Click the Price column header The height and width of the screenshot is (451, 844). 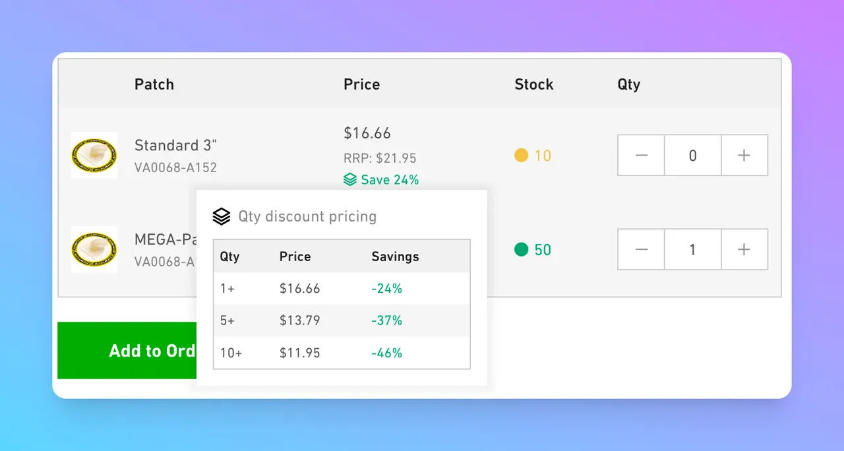[361, 84]
